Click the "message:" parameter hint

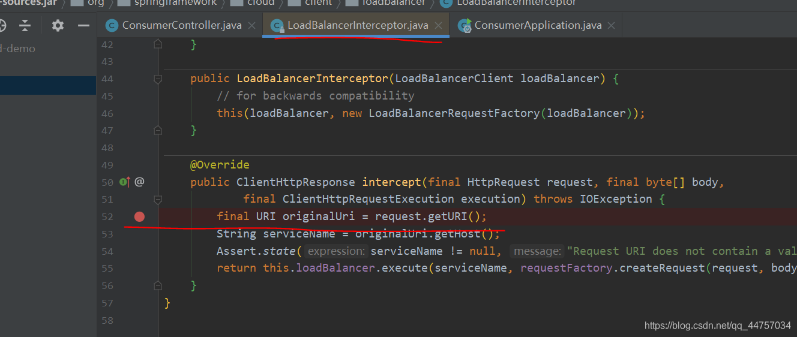click(x=538, y=251)
